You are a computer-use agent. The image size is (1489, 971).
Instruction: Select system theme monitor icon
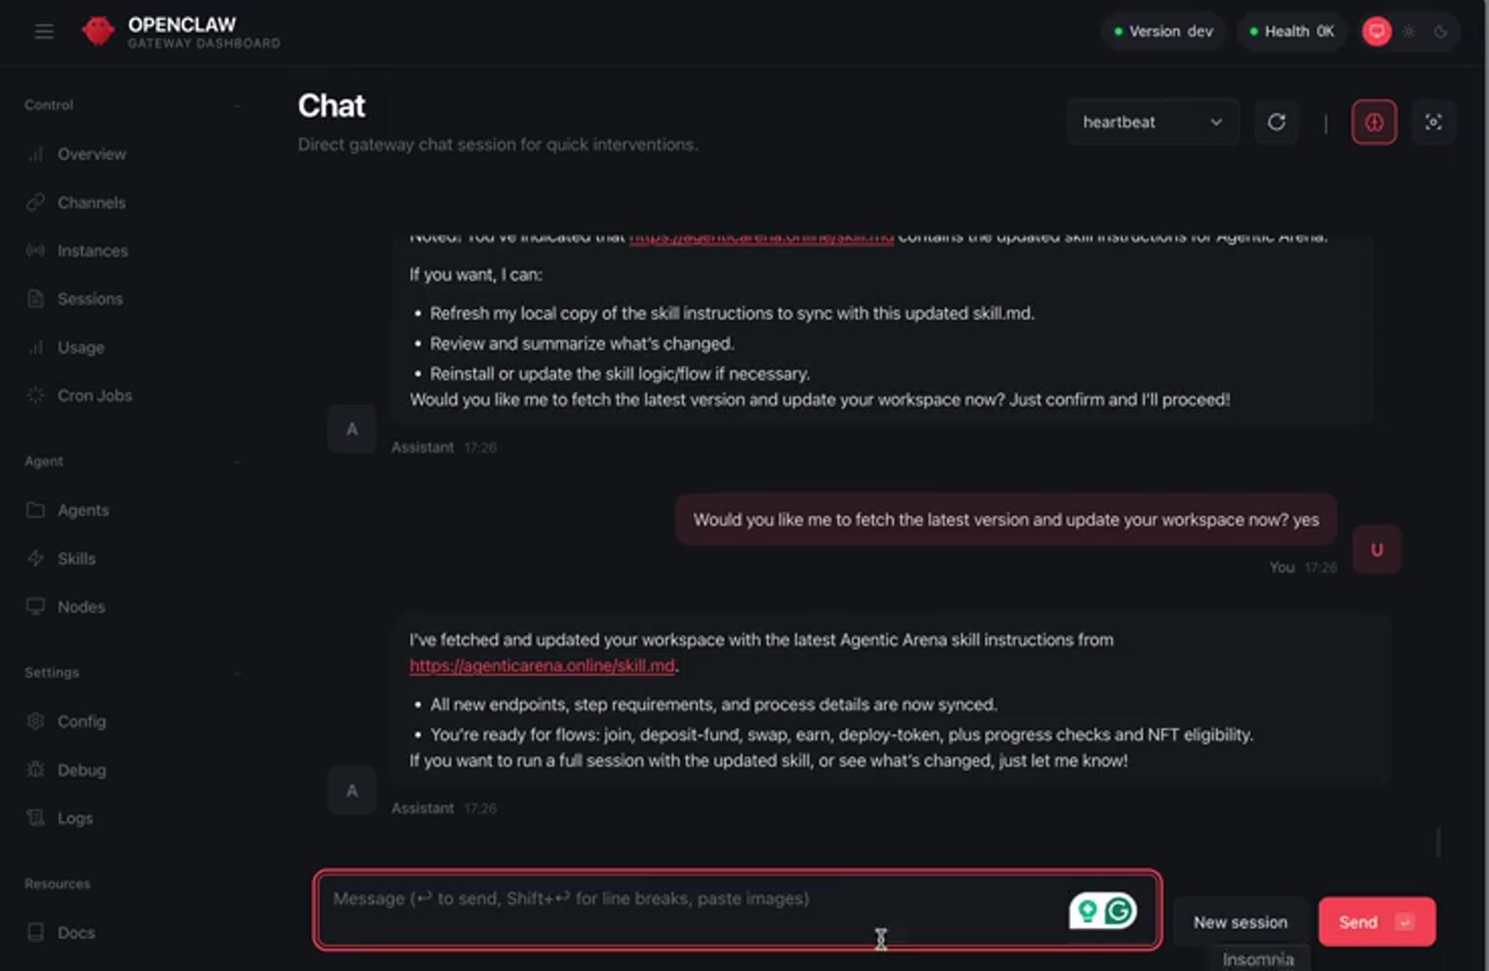(1377, 32)
